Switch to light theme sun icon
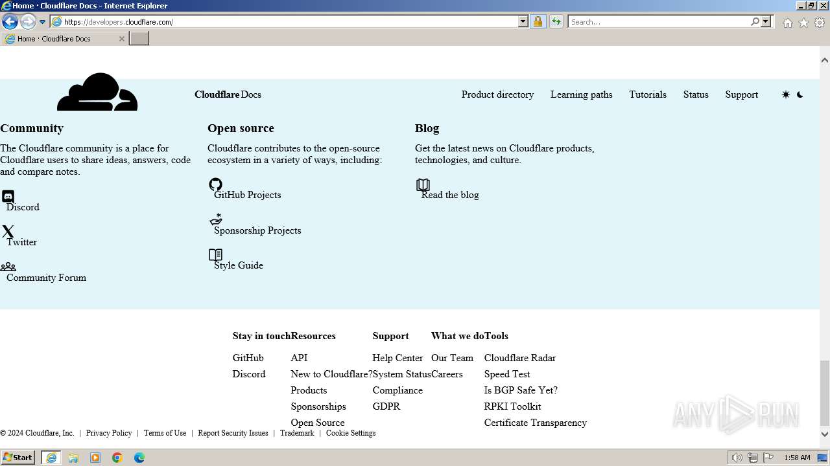 click(785, 94)
